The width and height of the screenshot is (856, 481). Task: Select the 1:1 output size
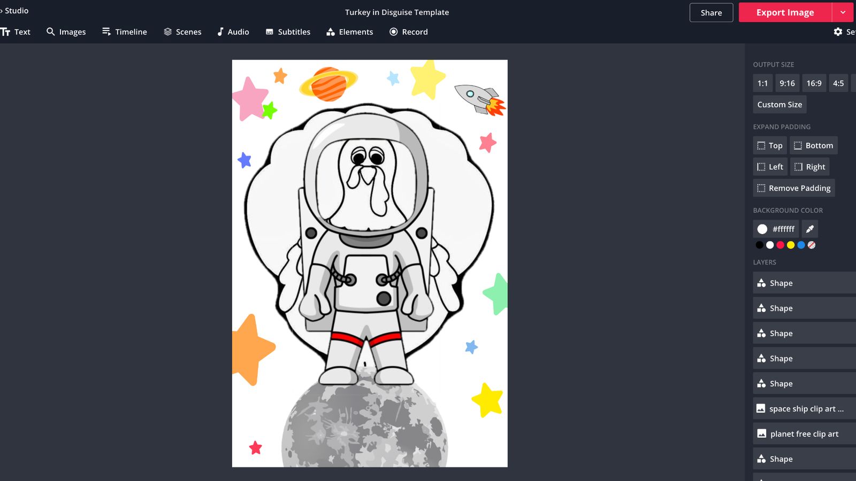pyautogui.click(x=762, y=83)
